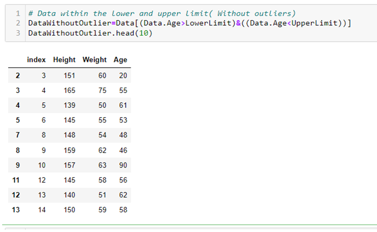Click Age value 61 in row 4
The height and width of the screenshot is (232, 377).
[x=123, y=105]
